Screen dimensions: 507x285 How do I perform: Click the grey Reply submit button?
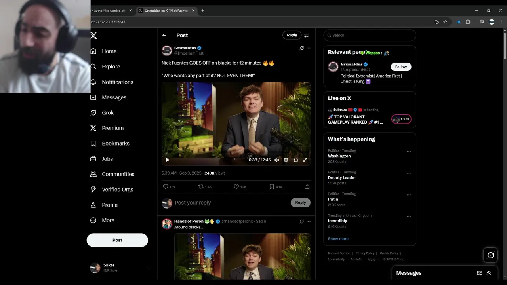[301, 203]
